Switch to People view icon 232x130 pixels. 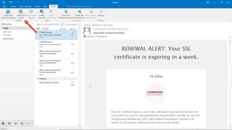click(x=16, y=123)
